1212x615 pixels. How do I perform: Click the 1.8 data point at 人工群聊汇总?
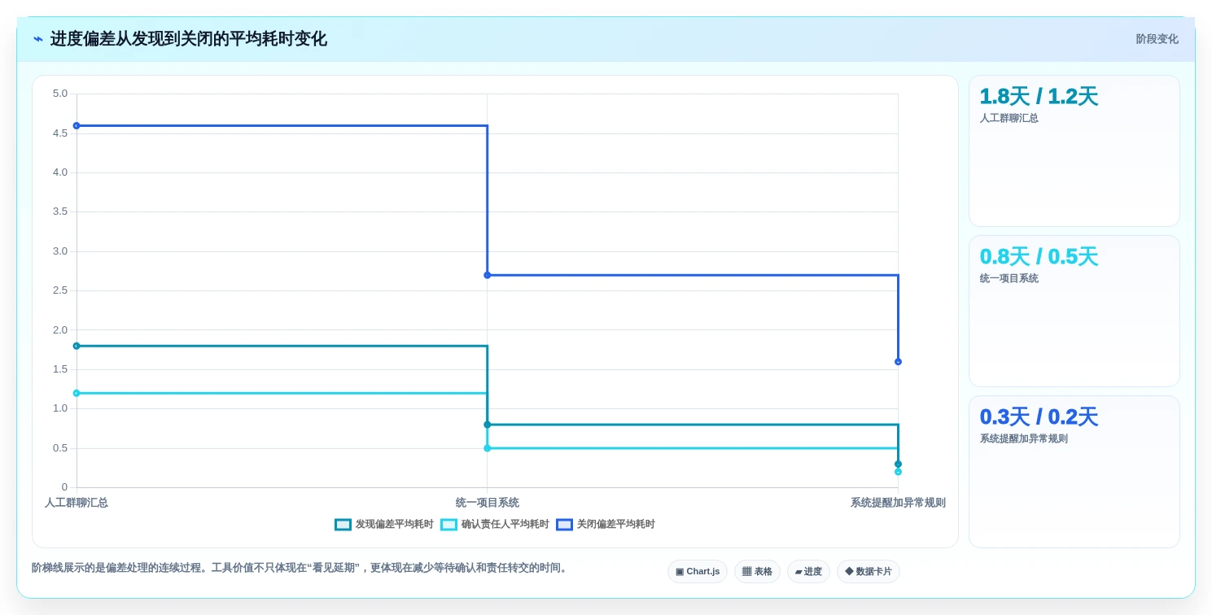pyautogui.click(x=77, y=346)
